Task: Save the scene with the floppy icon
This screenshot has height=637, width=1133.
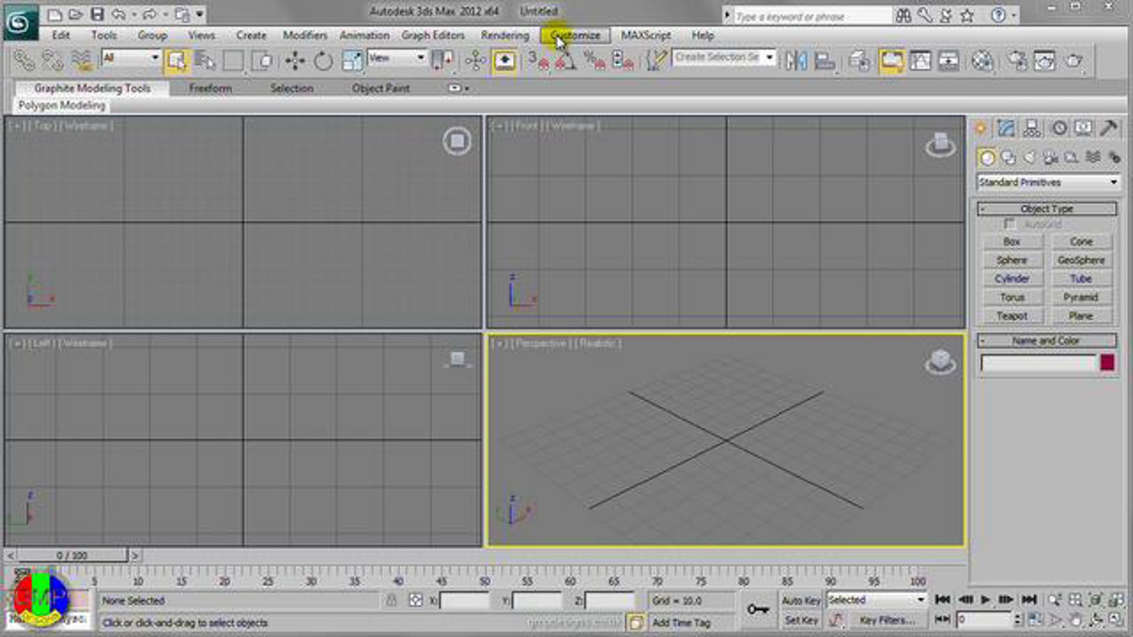Action: (97, 15)
